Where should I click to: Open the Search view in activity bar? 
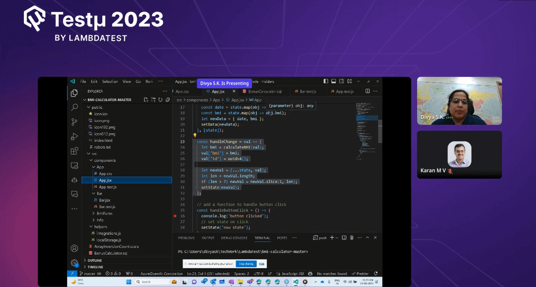tap(74, 108)
